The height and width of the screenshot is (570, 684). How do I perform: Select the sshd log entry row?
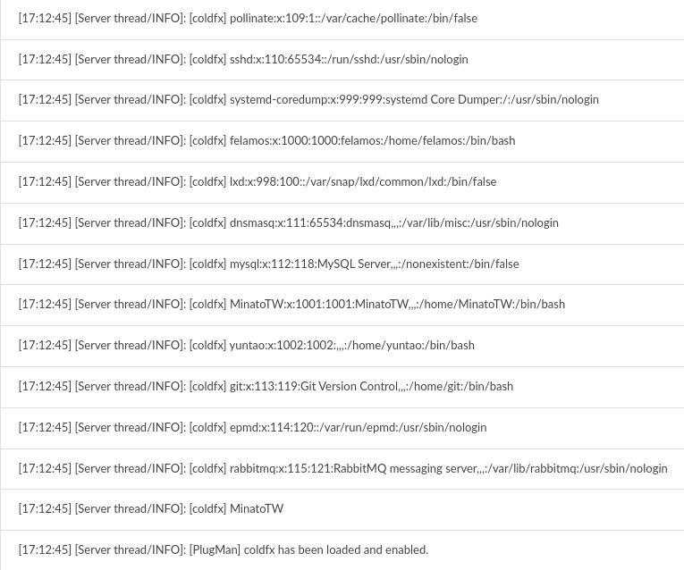pyautogui.click(x=242, y=59)
